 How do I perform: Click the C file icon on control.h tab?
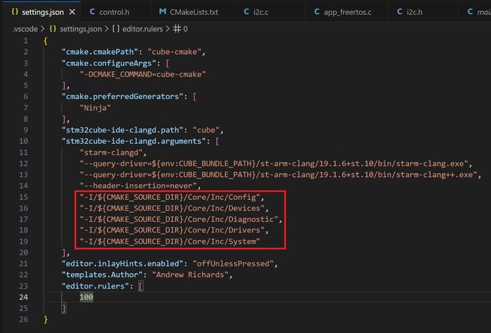point(92,11)
